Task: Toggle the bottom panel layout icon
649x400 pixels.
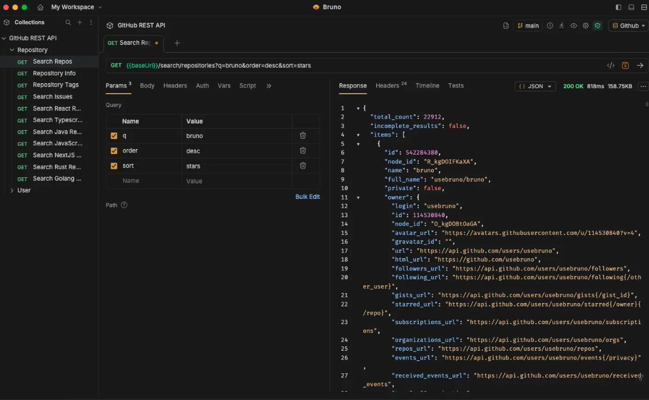Action: [631, 7]
